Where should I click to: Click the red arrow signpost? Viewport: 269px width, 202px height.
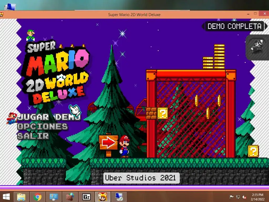(108, 144)
